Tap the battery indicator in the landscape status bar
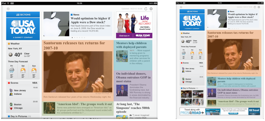The width and height of the screenshot is (265, 121). [x=155, y=3]
